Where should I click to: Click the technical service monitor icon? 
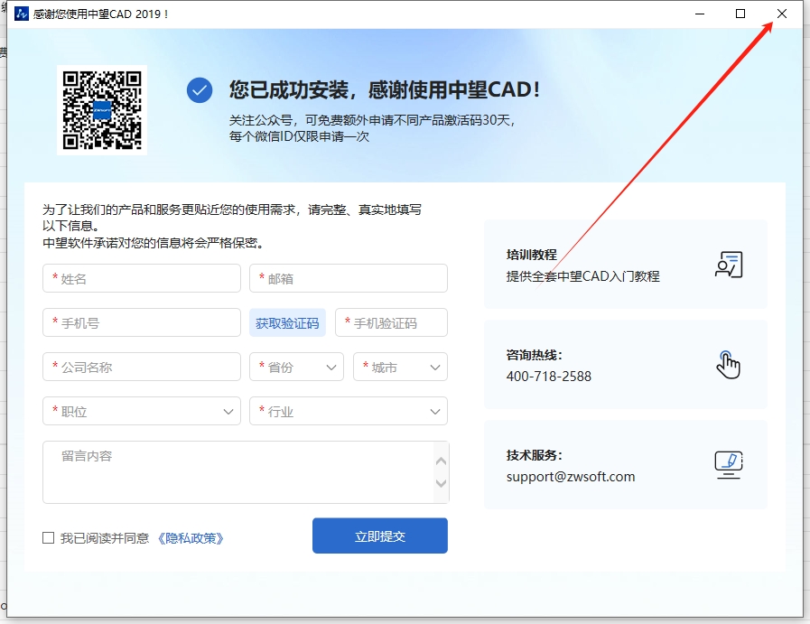pyautogui.click(x=728, y=464)
